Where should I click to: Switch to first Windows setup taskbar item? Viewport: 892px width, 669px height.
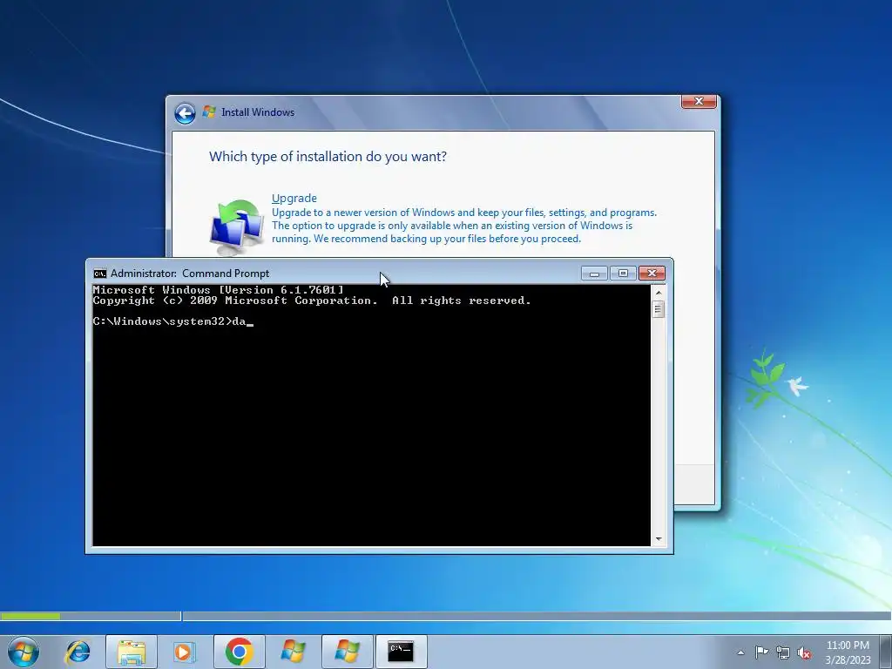coord(293,652)
